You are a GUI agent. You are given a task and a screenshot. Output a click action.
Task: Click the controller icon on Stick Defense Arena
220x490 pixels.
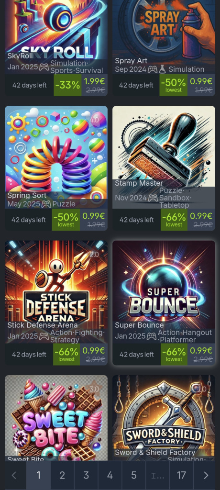tap(44, 336)
